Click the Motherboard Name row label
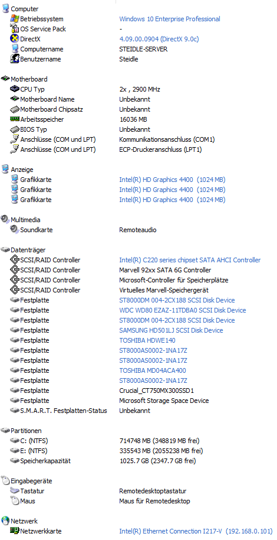The height and width of the screenshot is (540, 277). point(47,99)
